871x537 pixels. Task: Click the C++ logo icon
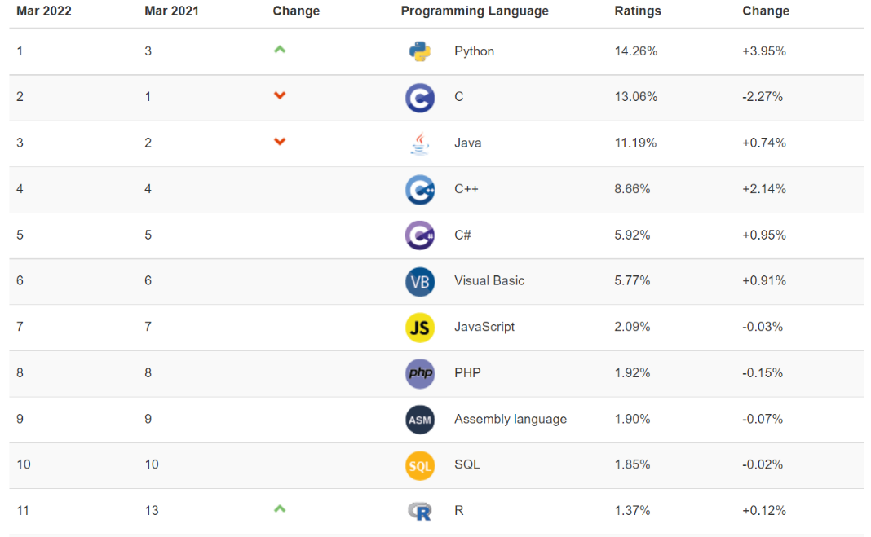[419, 190]
